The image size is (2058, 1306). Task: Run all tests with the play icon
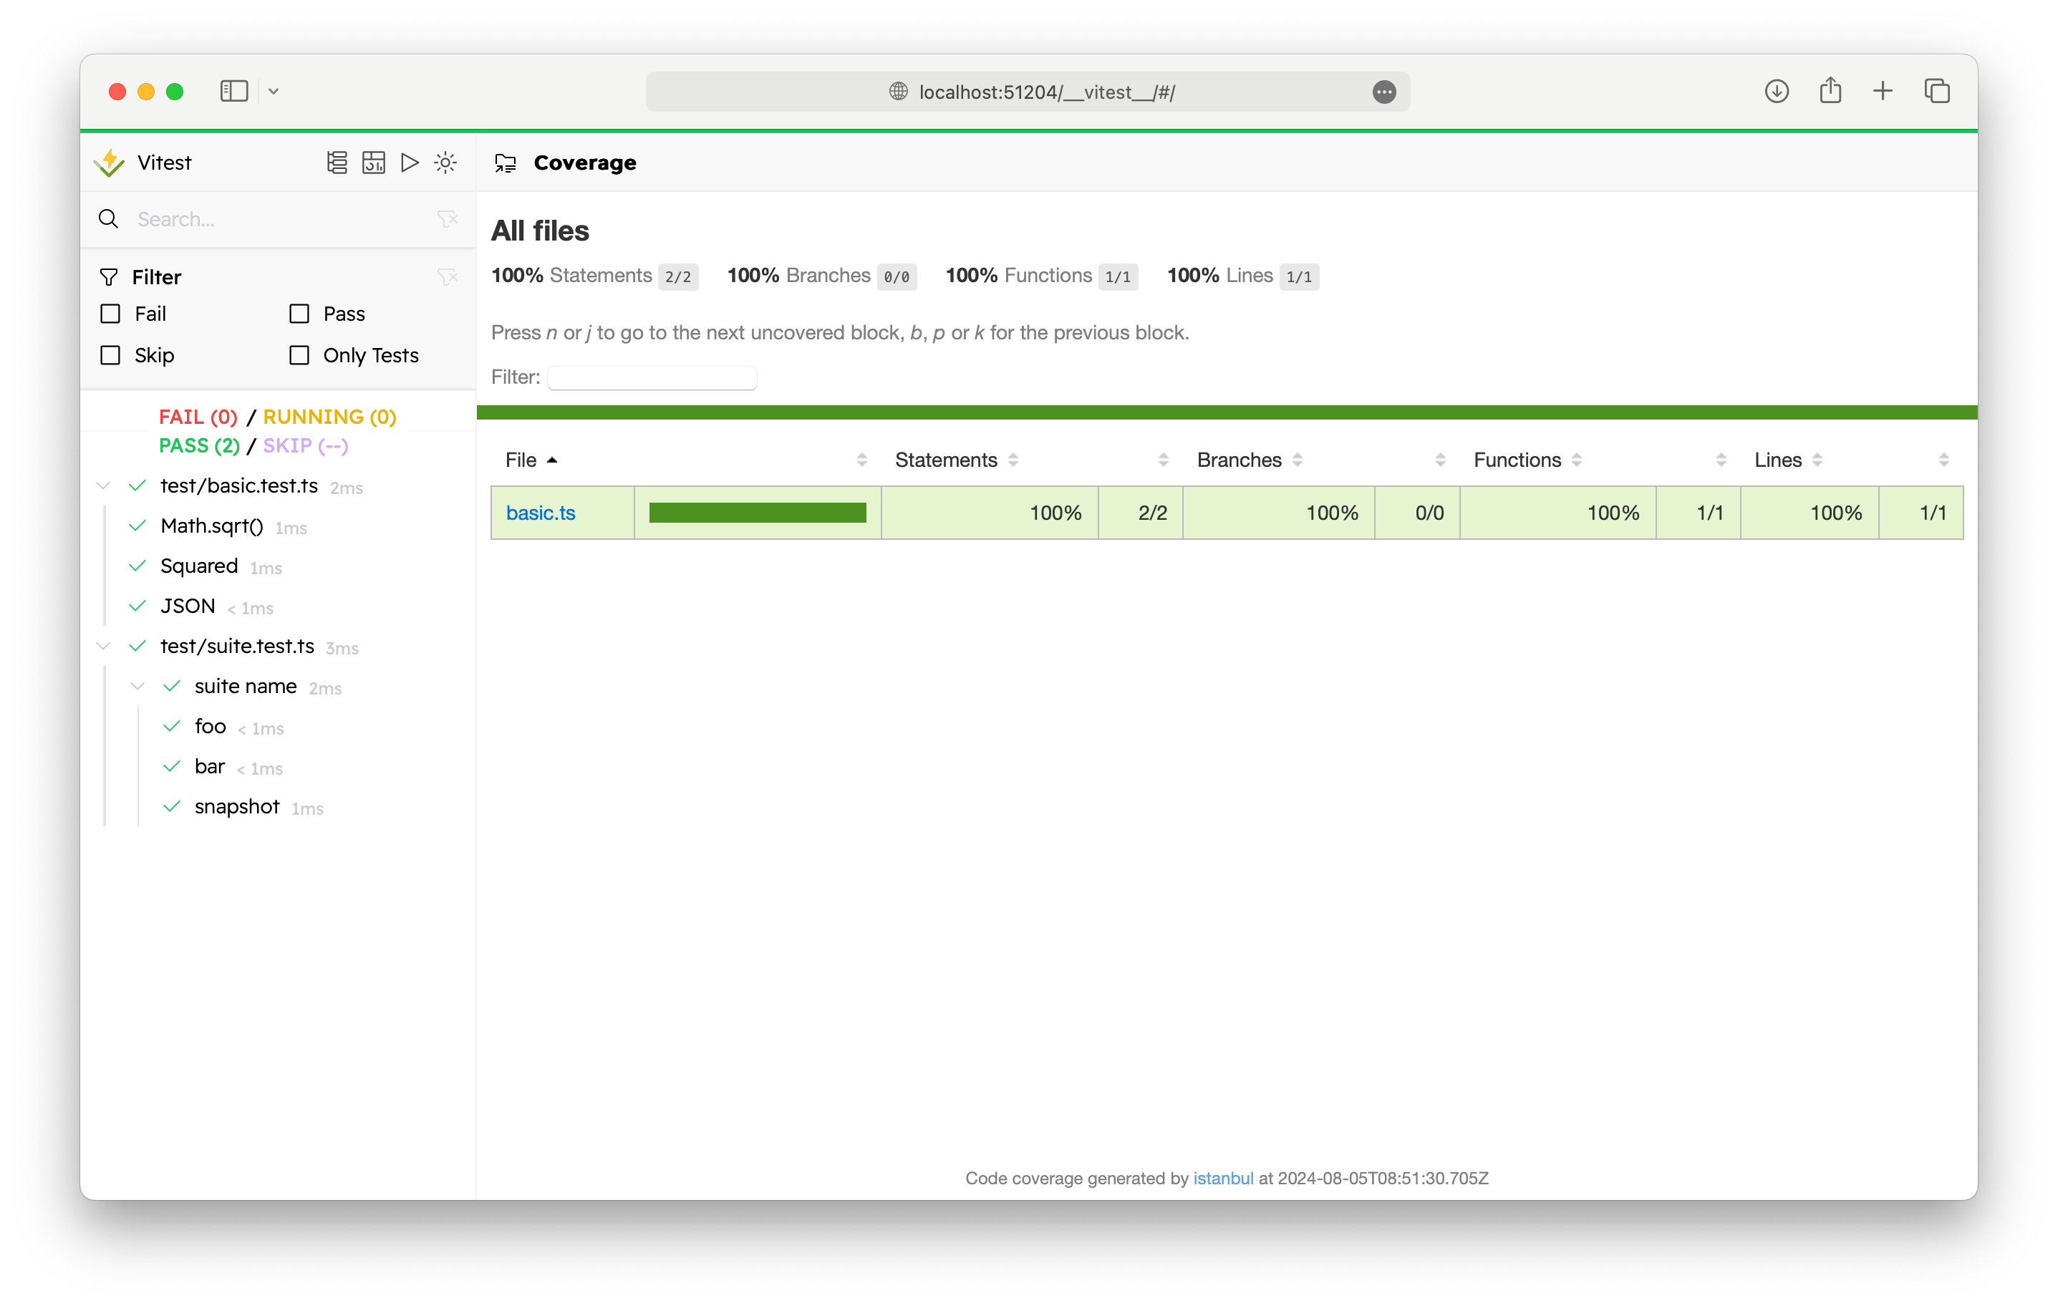point(410,163)
